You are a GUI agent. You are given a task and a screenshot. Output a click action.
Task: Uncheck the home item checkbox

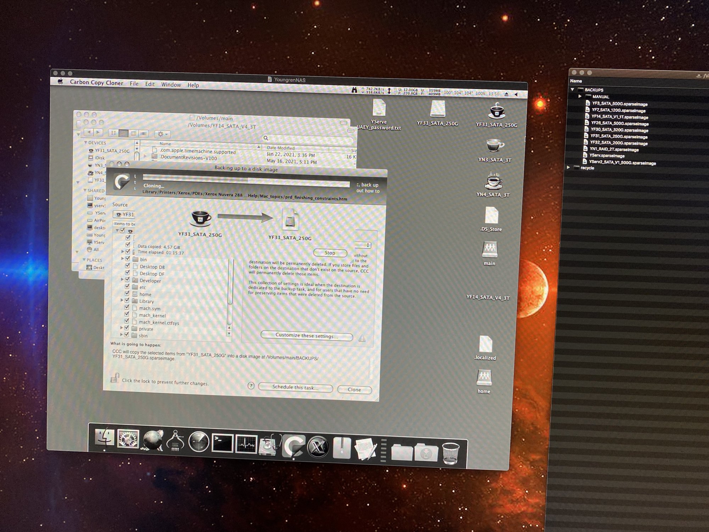point(127,293)
